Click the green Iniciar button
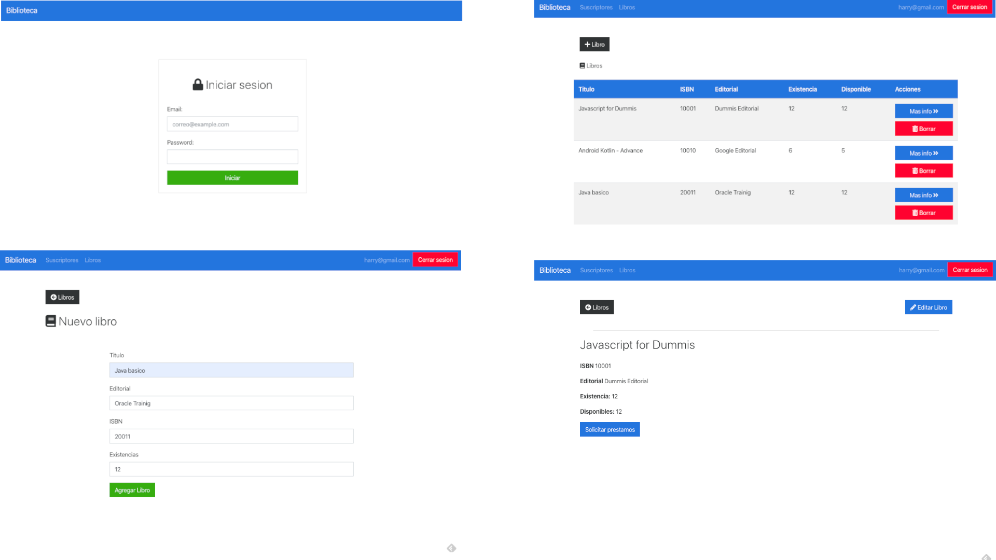Image resolution: width=996 pixels, height=560 pixels. click(x=232, y=178)
